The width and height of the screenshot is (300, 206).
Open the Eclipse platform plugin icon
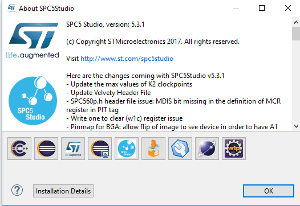(x=46, y=149)
